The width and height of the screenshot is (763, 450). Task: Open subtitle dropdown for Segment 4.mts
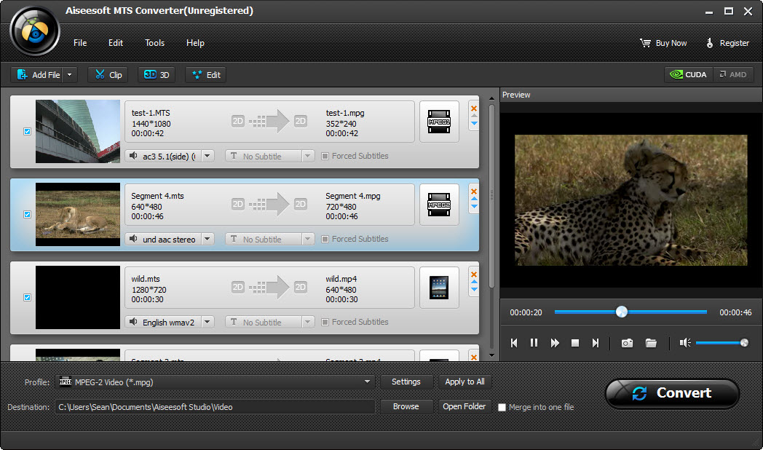click(x=307, y=239)
